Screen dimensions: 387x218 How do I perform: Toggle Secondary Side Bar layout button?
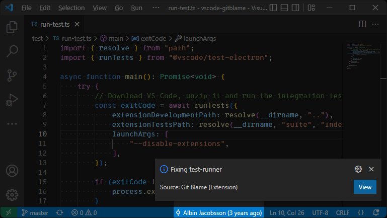click(x=295, y=8)
